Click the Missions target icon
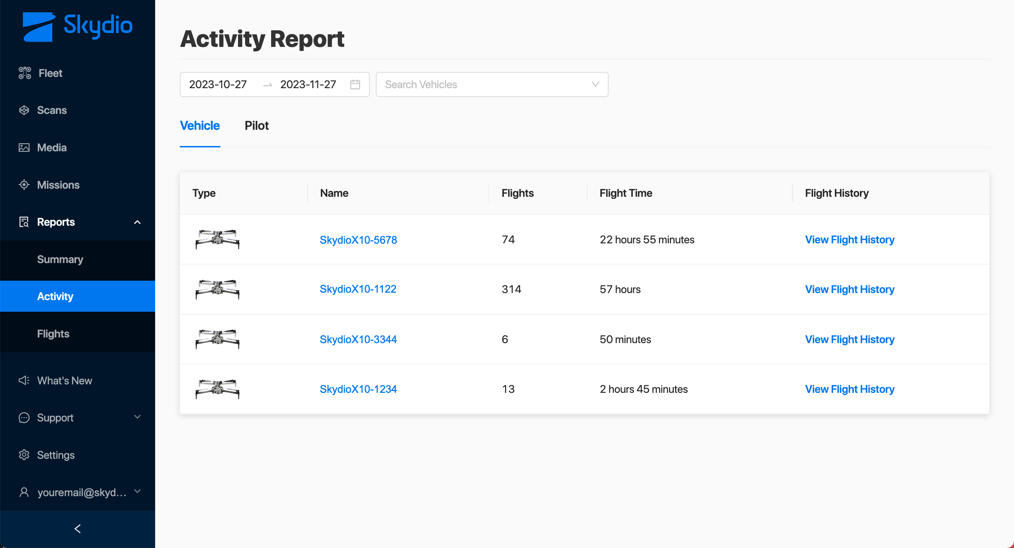This screenshot has width=1014, height=548. pyautogui.click(x=24, y=185)
